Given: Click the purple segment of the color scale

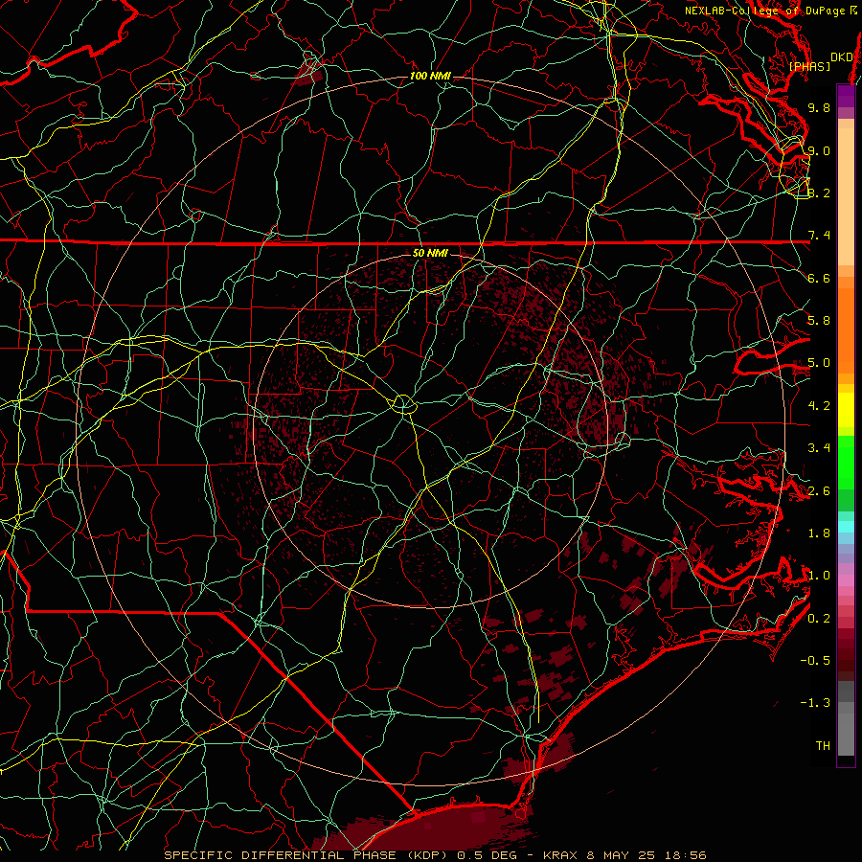Looking at the screenshot, I should 846,96.
